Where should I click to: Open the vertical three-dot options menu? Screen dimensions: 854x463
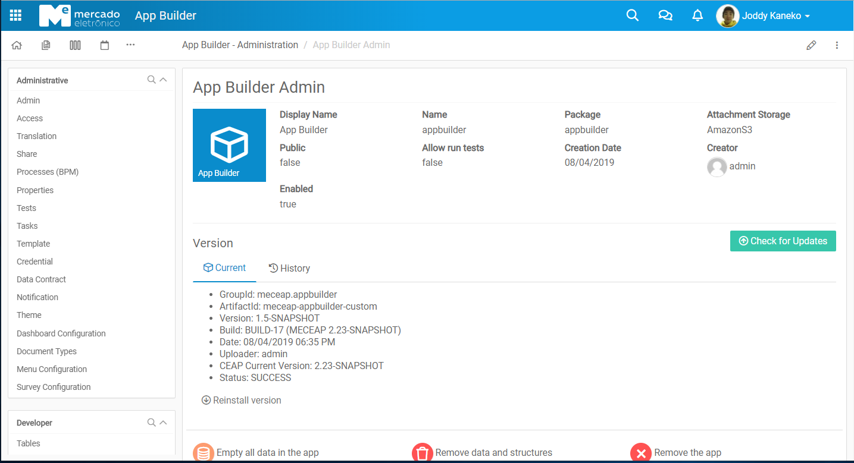[837, 45]
